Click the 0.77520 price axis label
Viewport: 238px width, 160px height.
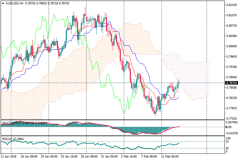[231, 118]
